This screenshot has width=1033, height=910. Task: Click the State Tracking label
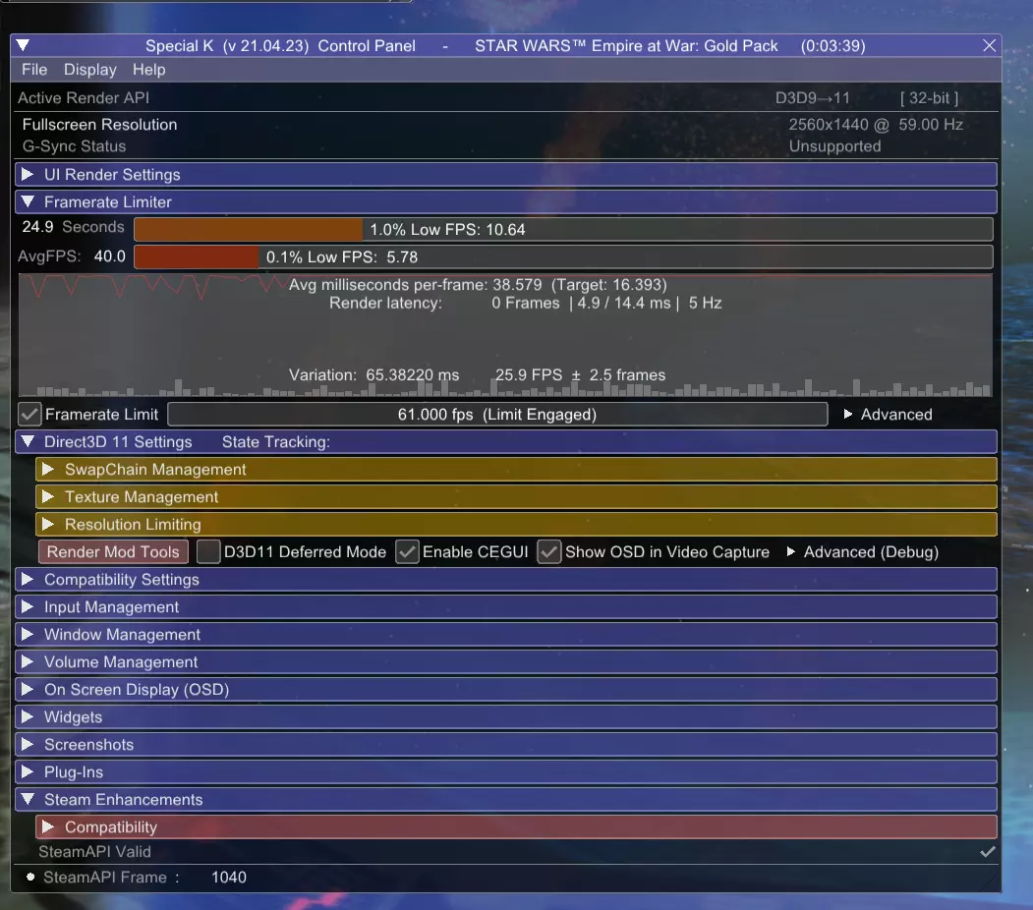[276, 442]
